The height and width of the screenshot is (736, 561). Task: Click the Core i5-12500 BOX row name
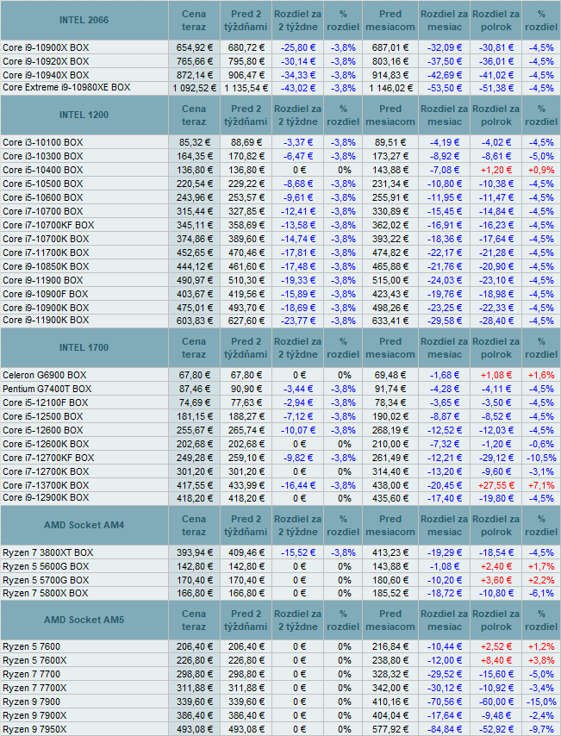pyautogui.click(x=43, y=417)
